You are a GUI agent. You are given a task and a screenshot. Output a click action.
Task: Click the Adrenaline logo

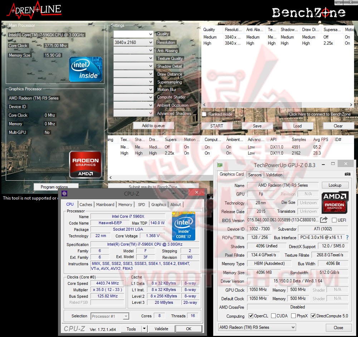(34, 10)
